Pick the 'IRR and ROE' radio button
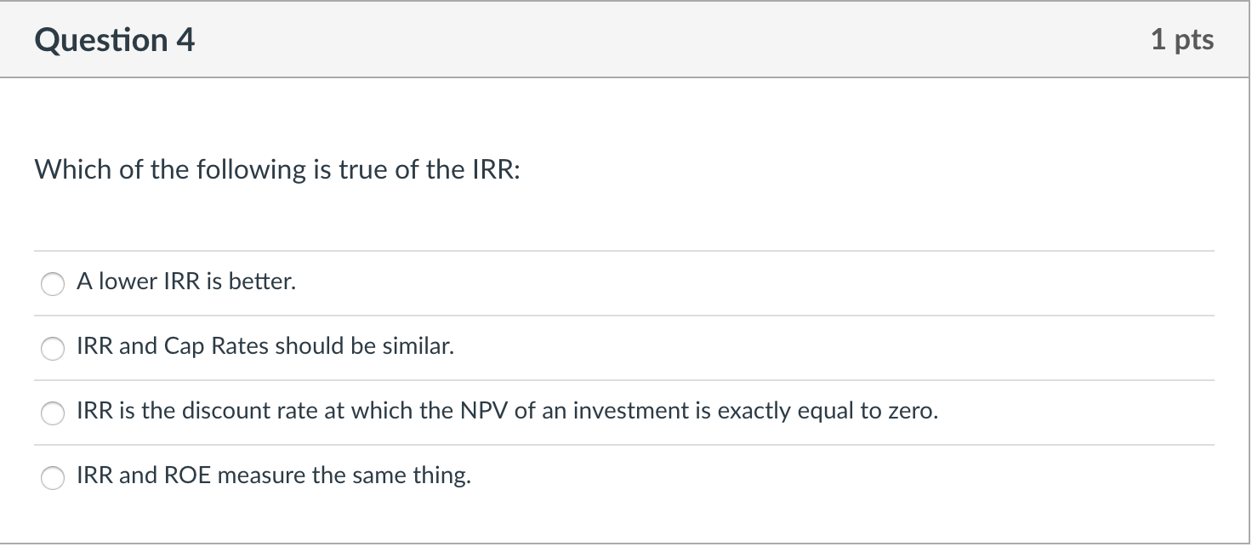 (x=53, y=478)
